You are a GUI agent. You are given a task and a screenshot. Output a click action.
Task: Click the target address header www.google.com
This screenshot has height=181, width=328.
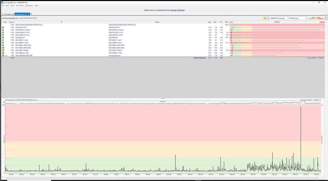pyautogui.click(x=10, y=18)
